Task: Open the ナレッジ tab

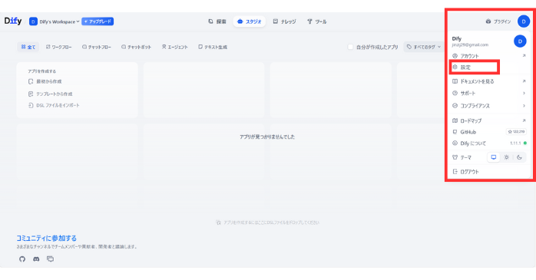Action: [x=284, y=21]
